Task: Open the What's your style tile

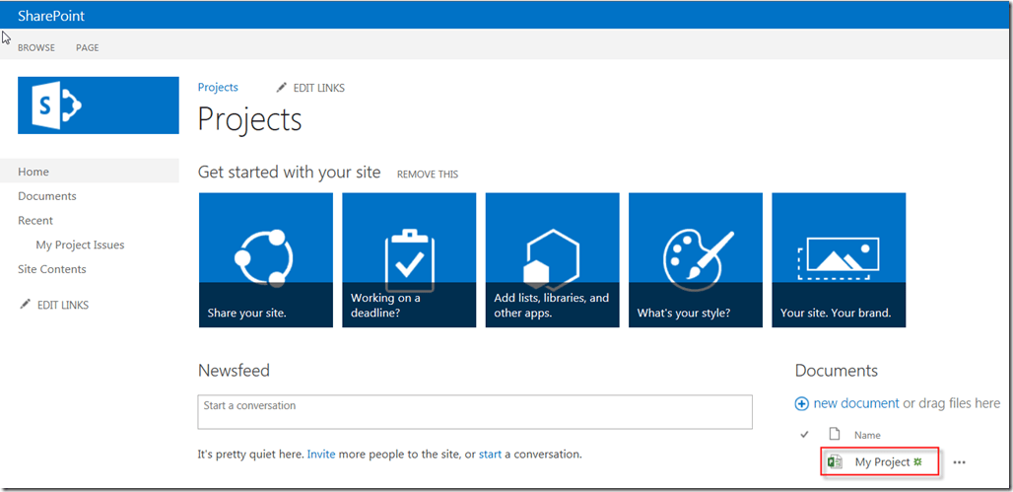Action: [x=696, y=260]
